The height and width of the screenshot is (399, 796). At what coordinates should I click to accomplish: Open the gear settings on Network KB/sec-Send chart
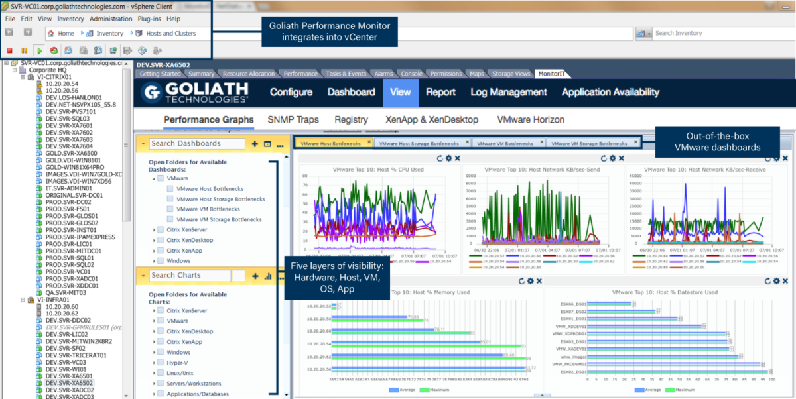point(613,158)
